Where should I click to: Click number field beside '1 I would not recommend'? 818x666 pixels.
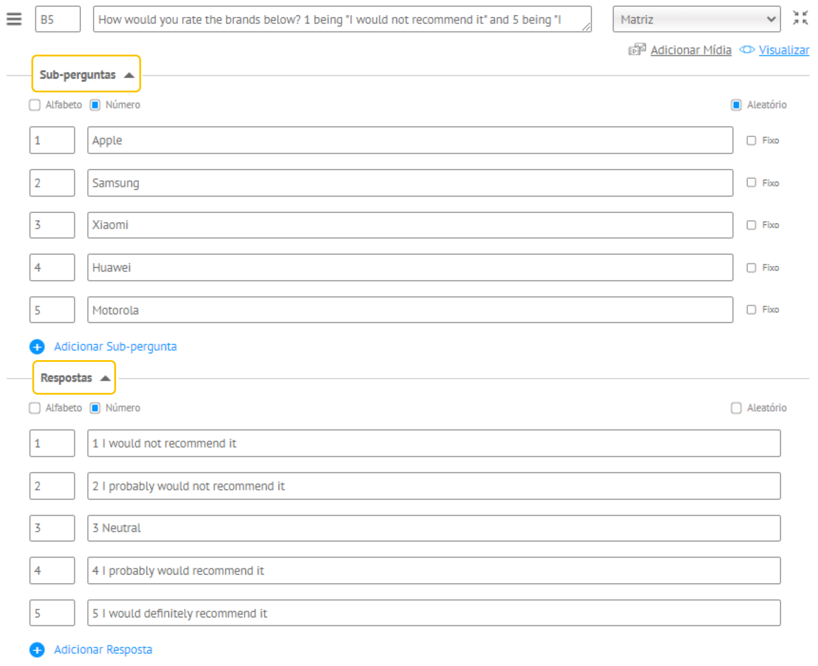click(52, 443)
